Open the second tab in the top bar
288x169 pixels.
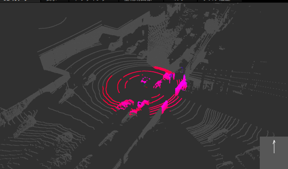pyautogui.click(x=55, y=1)
